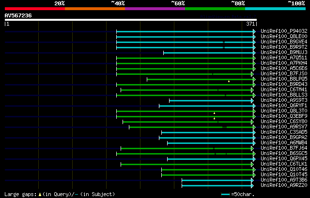
Task: Select the UniRef100_B9RD43 label
Action: tap(284, 85)
